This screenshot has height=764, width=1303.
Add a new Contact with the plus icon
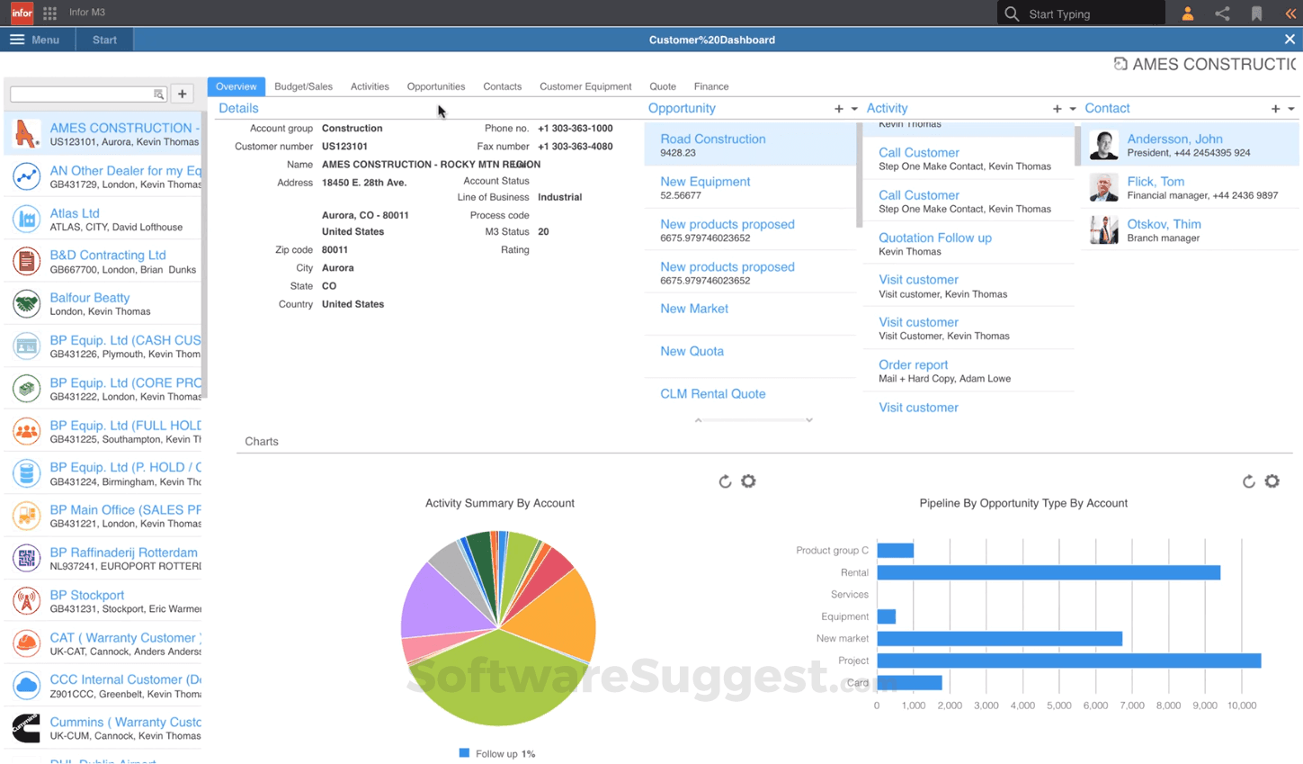1275,108
